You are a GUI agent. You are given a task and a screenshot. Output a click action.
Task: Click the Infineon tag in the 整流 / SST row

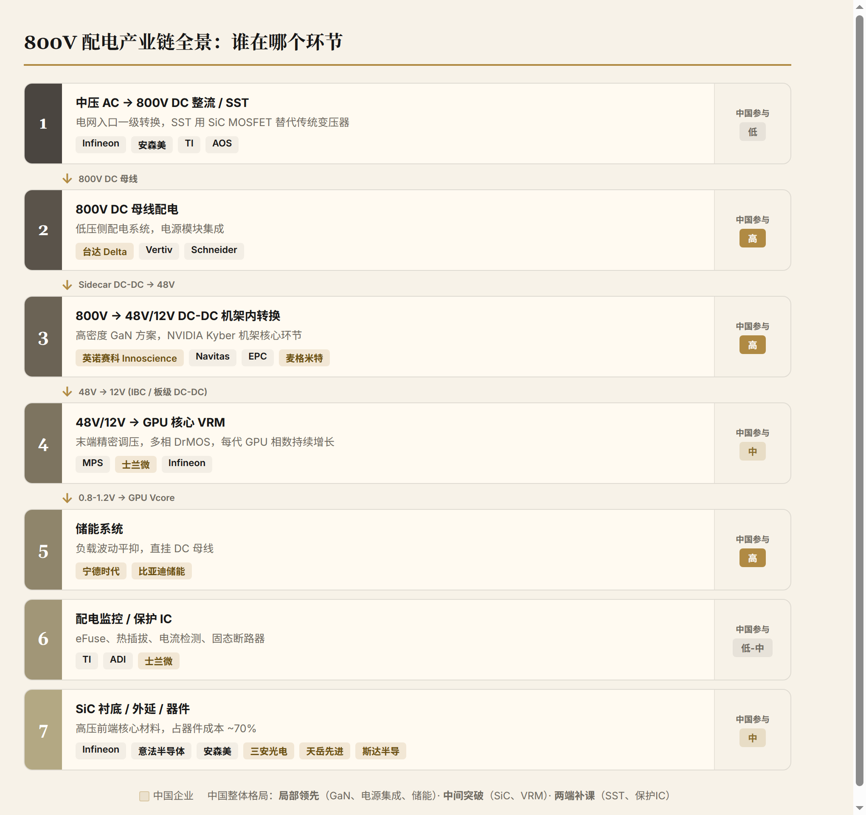(101, 144)
